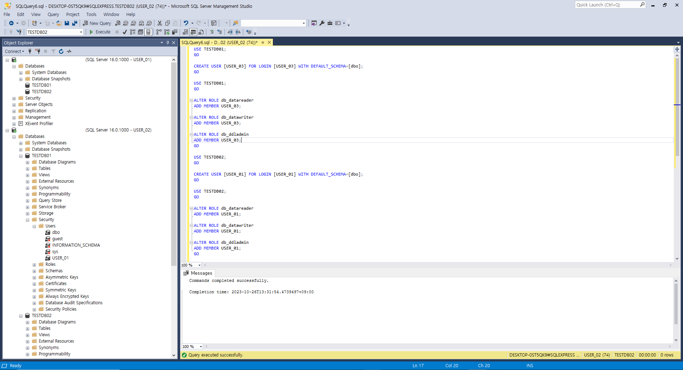Screen dimensions: 683x370
Task: Collapse the ALTER ROLE db_ddladmin USER_03 block
Action: pos(191,134)
